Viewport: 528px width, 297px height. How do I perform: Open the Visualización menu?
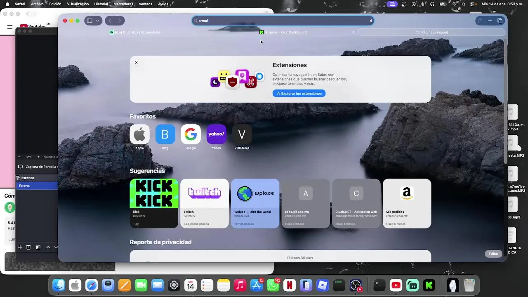coord(78,4)
